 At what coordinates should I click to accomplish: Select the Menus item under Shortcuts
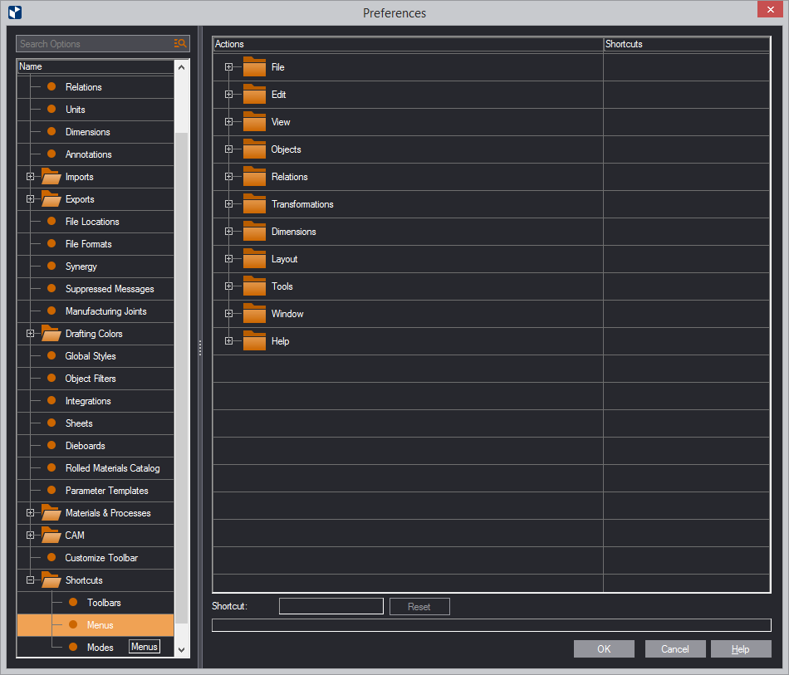pyautogui.click(x=96, y=624)
